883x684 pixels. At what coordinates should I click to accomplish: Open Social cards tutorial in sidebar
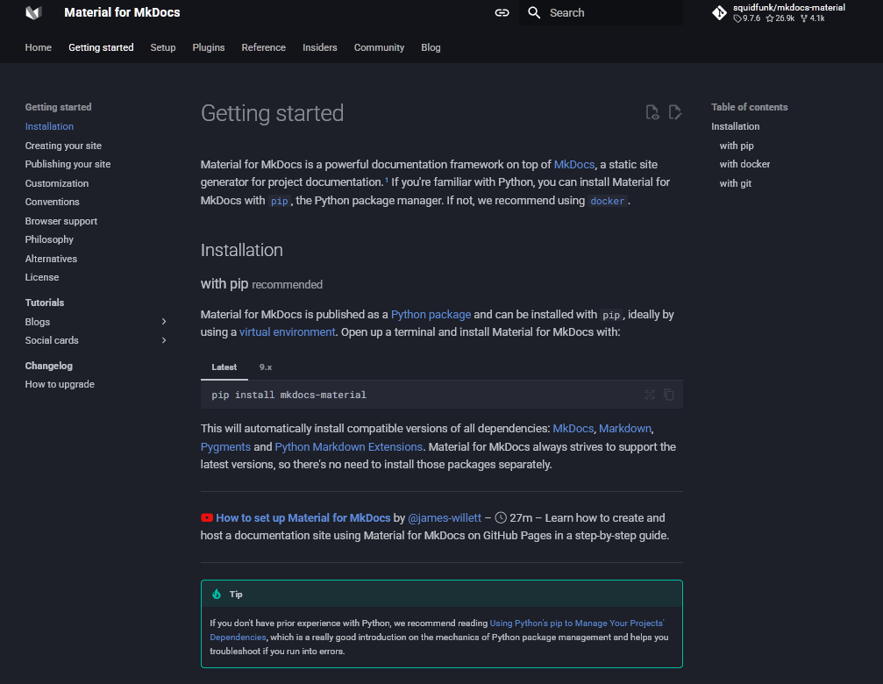[52, 340]
